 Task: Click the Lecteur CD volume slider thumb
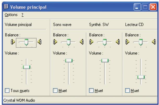tap(141, 77)
